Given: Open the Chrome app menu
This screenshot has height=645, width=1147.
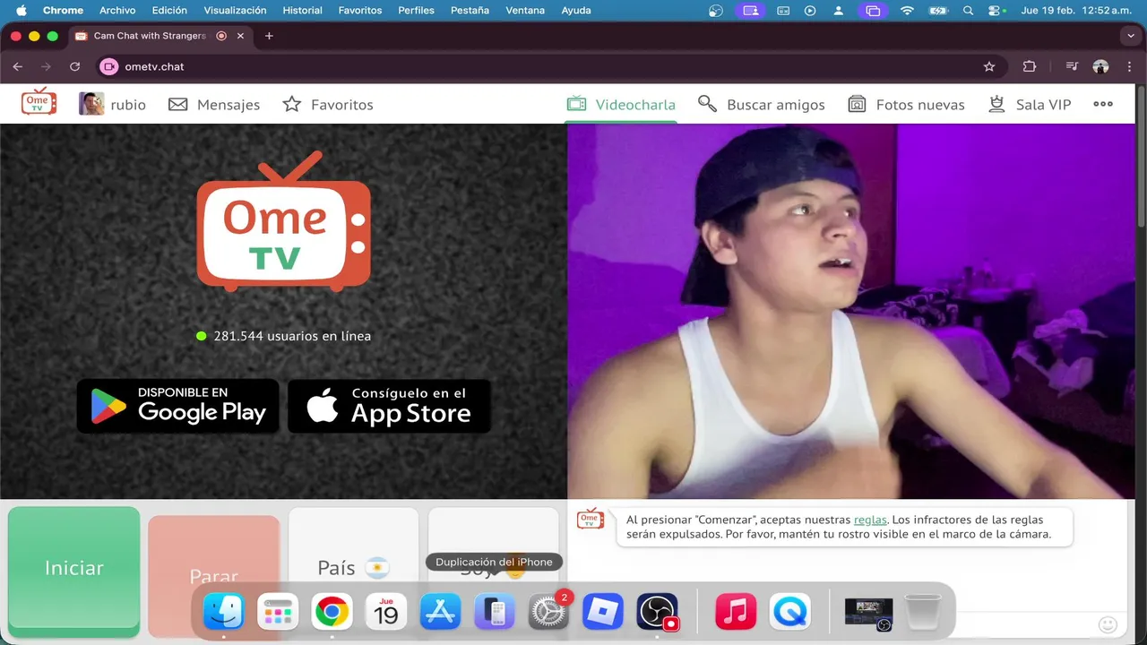Looking at the screenshot, I should [63, 11].
